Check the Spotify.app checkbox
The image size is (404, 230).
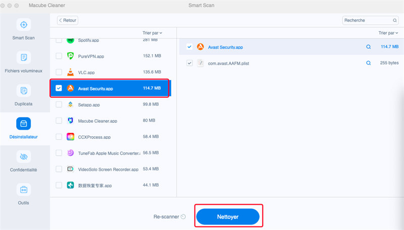59,40
